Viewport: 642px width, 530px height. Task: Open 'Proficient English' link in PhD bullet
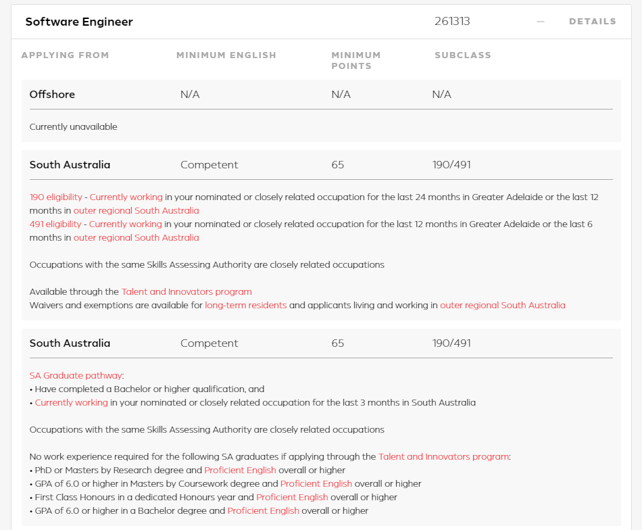[240, 471]
